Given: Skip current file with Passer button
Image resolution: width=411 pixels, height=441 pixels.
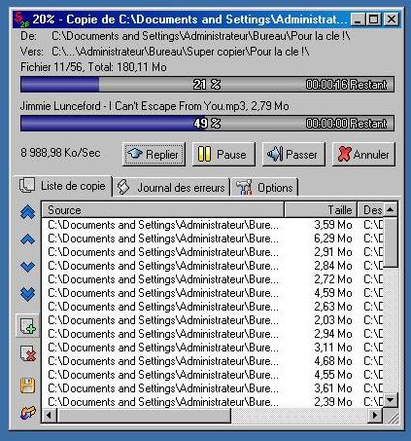Looking at the screenshot, I should [293, 154].
